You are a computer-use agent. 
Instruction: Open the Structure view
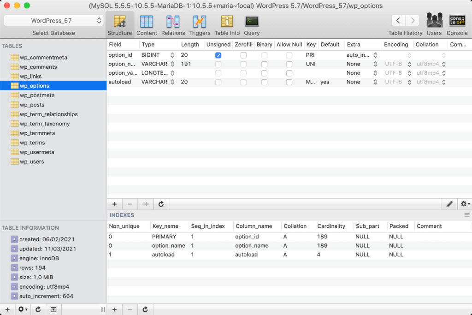point(119,25)
